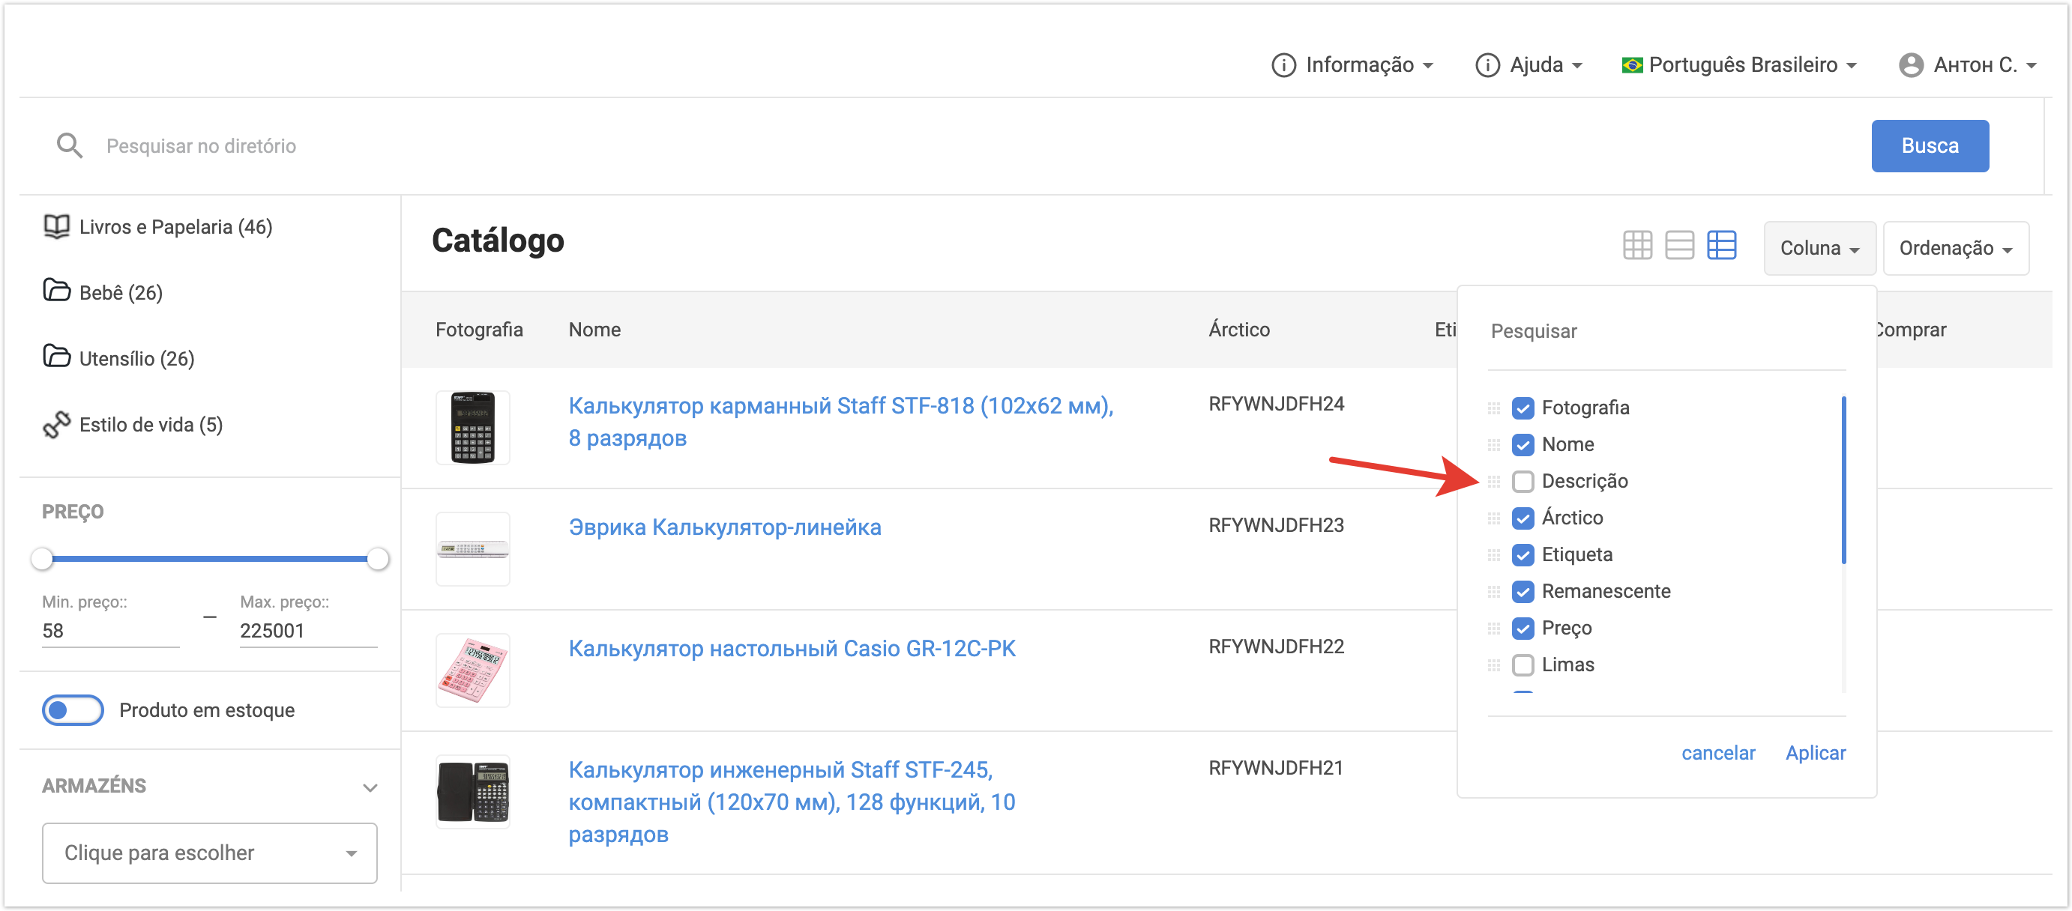Switch to grid tile view icon
This screenshot has width=2072, height=911.
point(1637,245)
